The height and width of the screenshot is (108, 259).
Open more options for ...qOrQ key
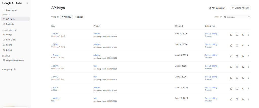tap(248, 78)
